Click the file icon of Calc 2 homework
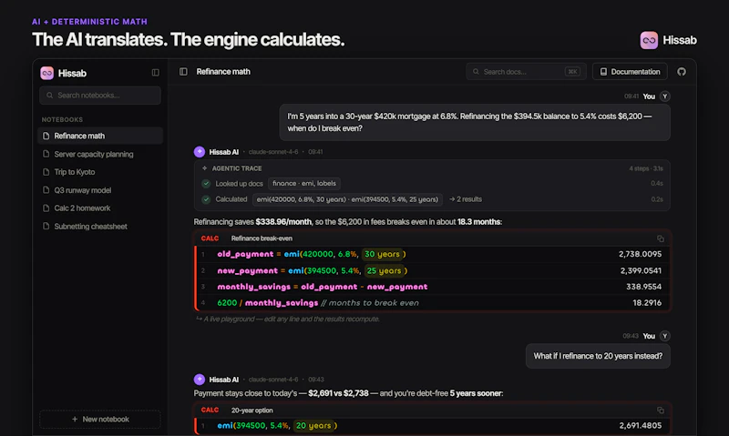The width and height of the screenshot is (729, 436). [46, 208]
